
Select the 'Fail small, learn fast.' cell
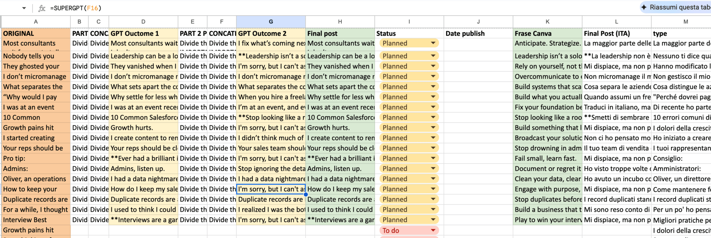pos(547,158)
